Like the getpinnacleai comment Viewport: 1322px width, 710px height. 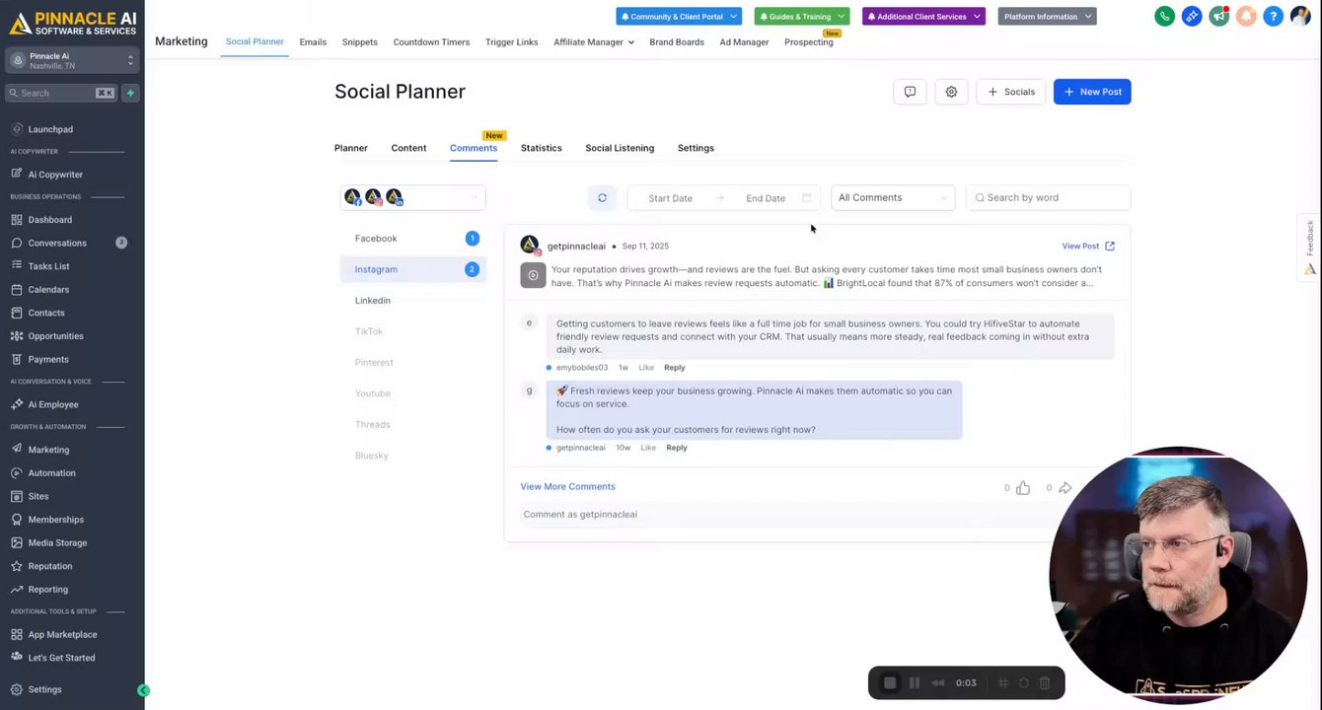pyautogui.click(x=648, y=448)
